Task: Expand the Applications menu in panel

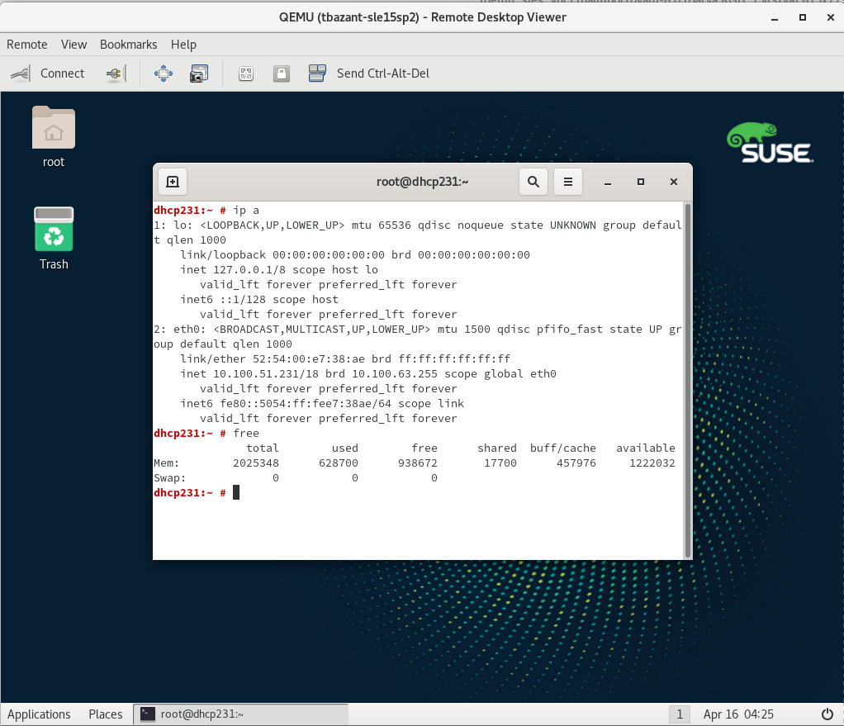Action: tap(39, 714)
